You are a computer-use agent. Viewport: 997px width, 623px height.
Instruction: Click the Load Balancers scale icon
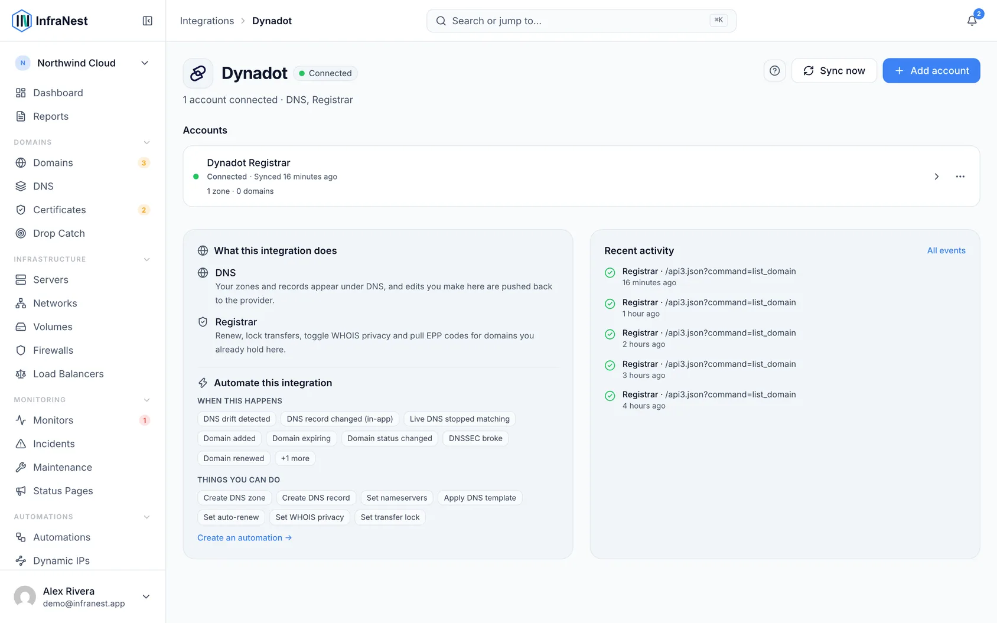point(21,374)
